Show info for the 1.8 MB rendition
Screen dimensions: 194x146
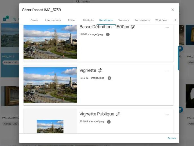click(108, 34)
